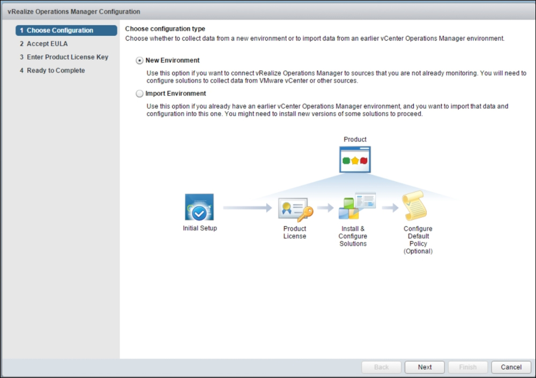Go to step 1 Choose Configuration
536x378 pixels.
coord(66,31)
